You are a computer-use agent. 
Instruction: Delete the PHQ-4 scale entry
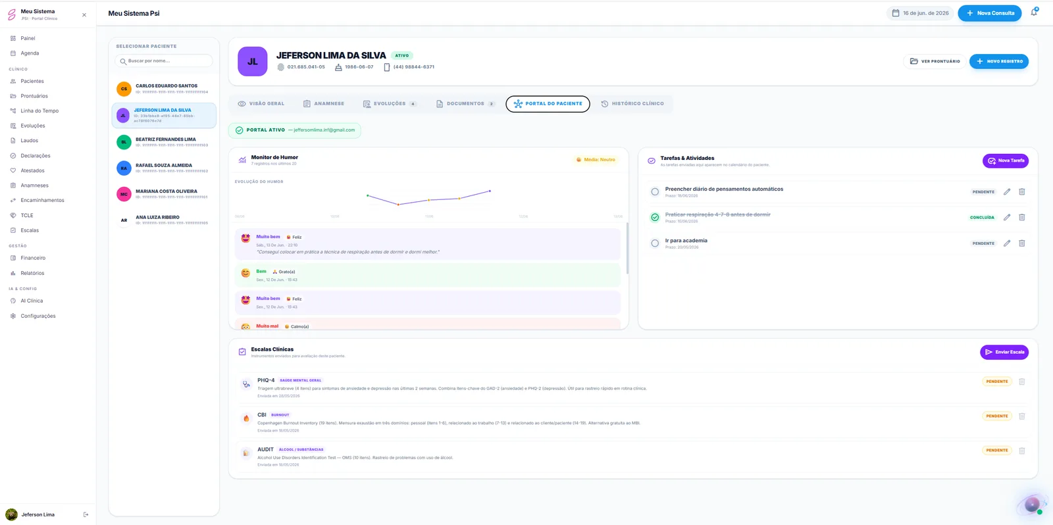tap(1022, 382)
